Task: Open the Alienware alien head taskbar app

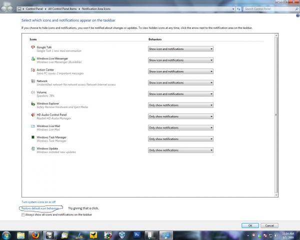Action: tap(49, 235)
